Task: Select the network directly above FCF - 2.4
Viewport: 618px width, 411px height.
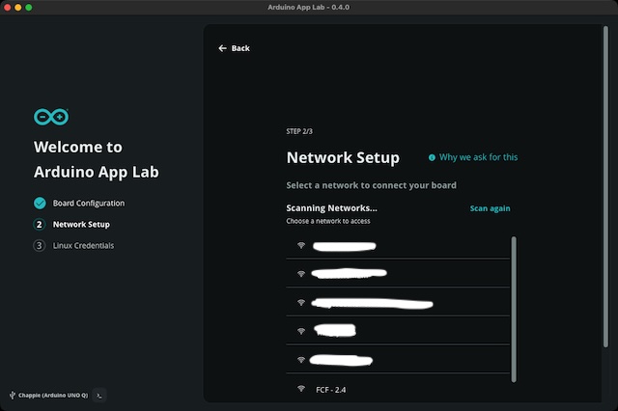Action: [x=344, y=360]
